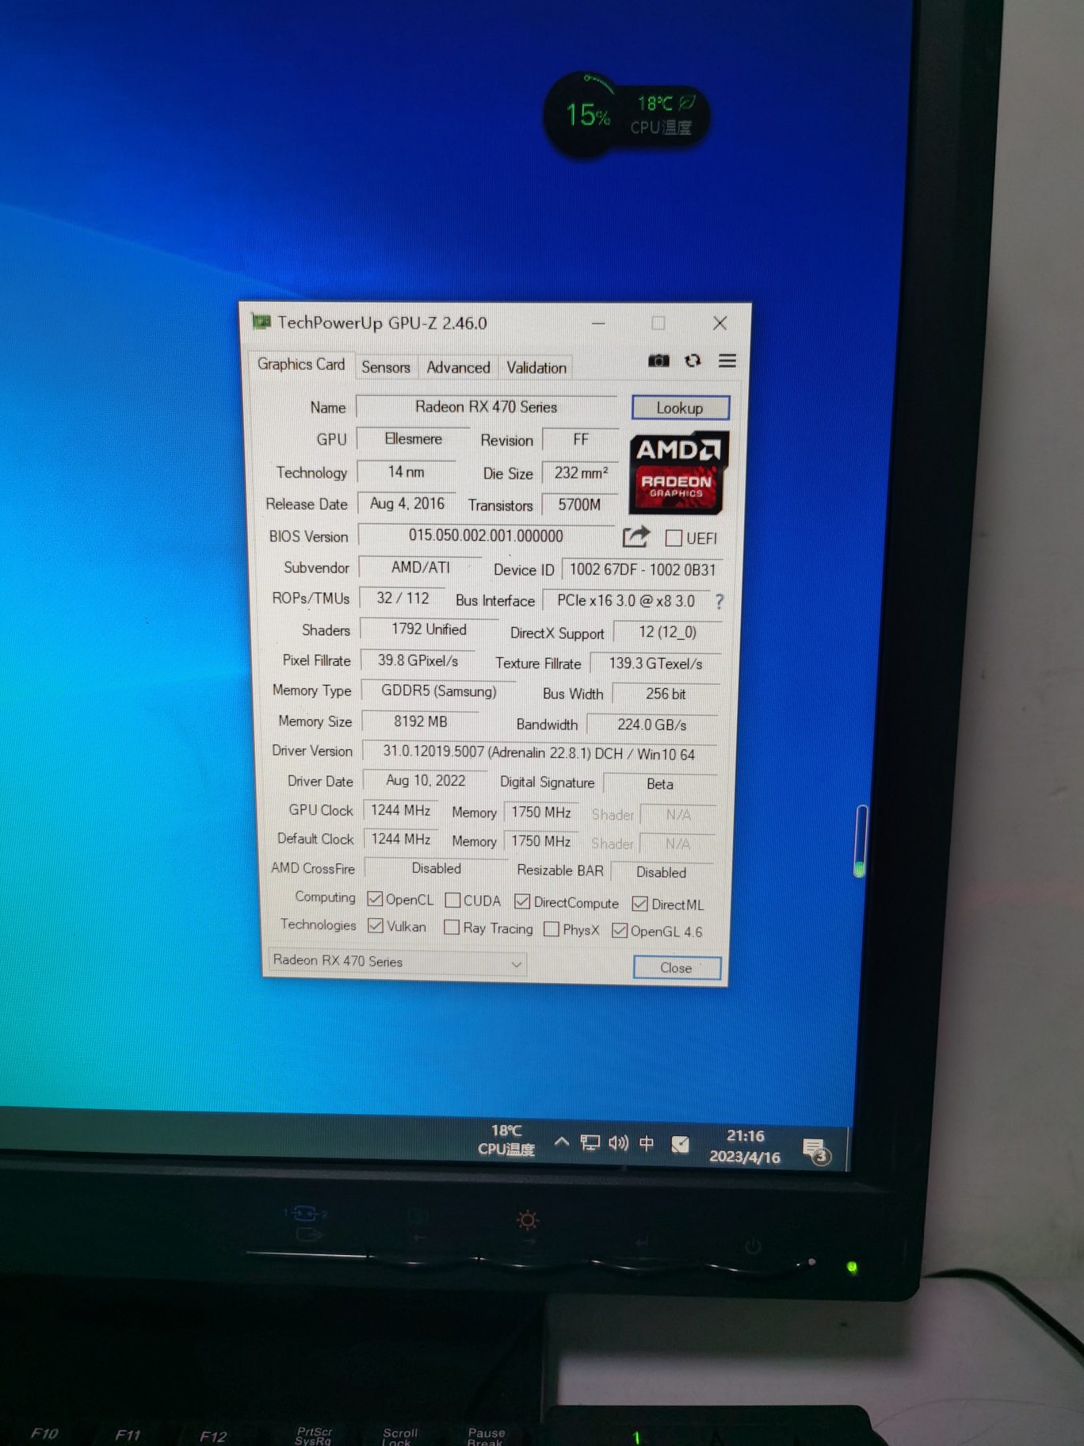Click the taskbar volume speaker icon
1084x1446 pixels.
(x=618, y=1143)
